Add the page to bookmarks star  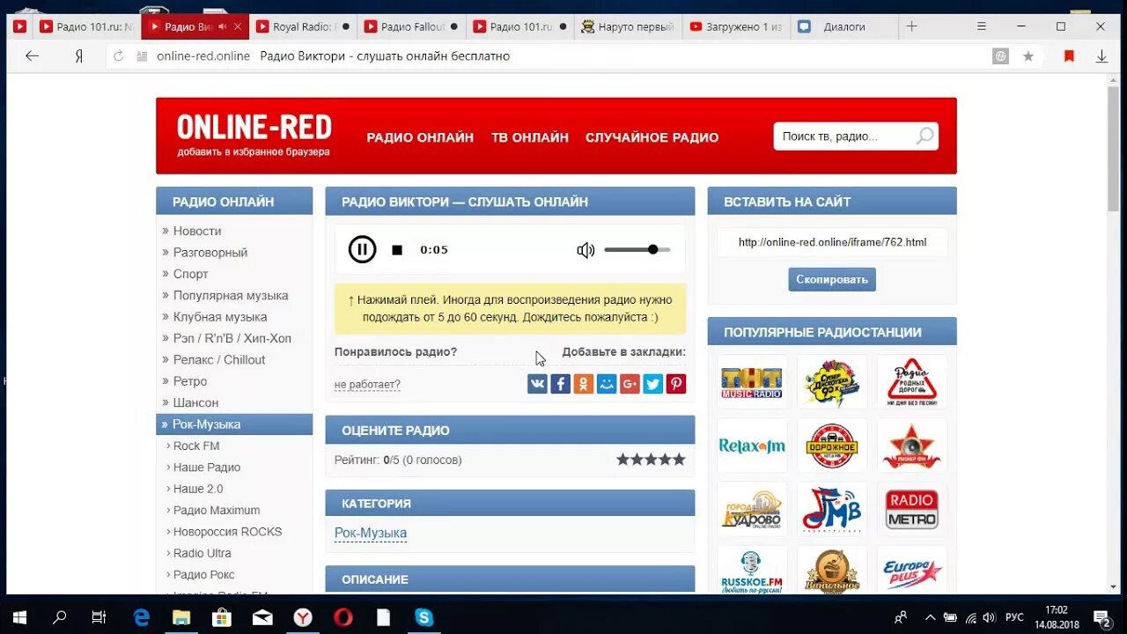[x=1028, y=56]
